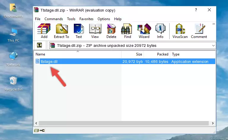Click the Application extension type cell
Screen dimensions: 228x140
click(x=190, y=62)
